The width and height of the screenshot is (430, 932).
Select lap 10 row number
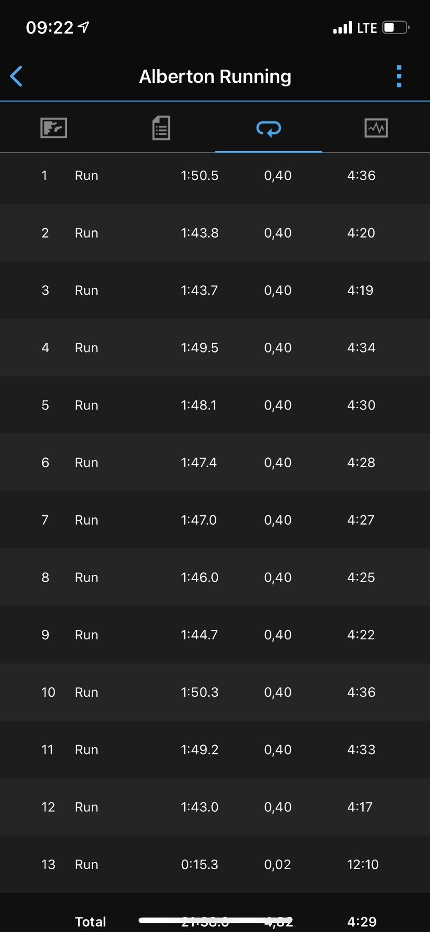click(x=48, y=692)
